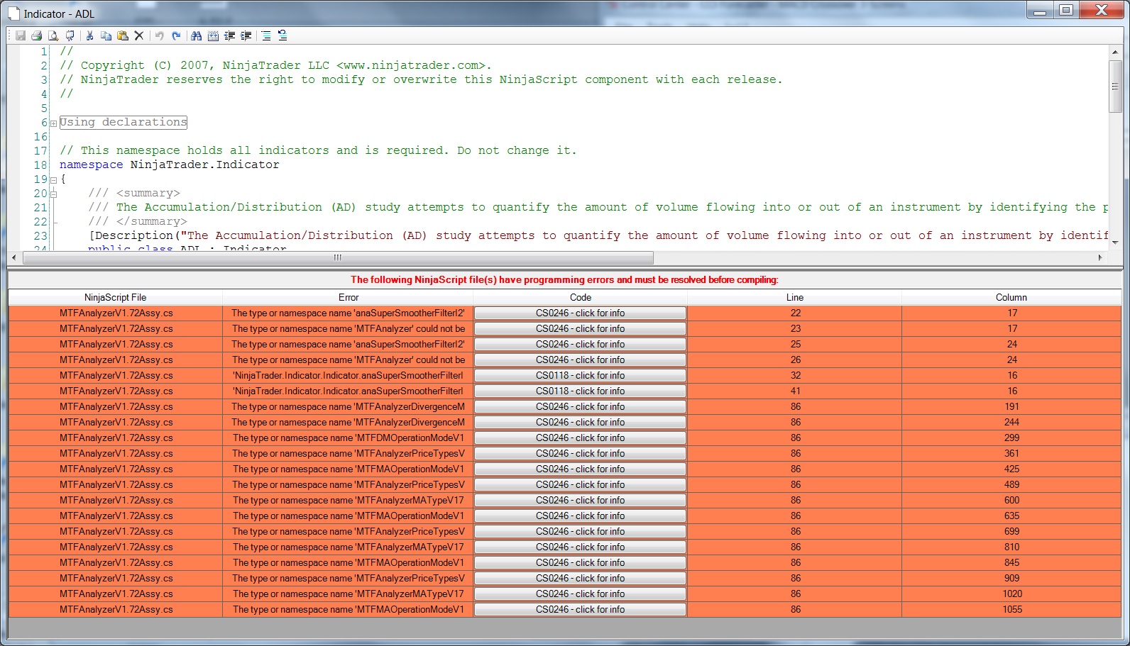Viewport: 1130px width, 646px height.
Task: Click the Column value 810 cell
Action: [1011, 547]
